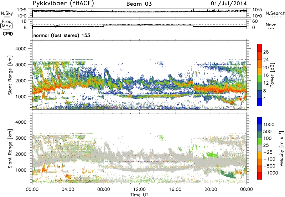
Task: Click the Power [dB] colorbar label
Action: coord(272,75)
